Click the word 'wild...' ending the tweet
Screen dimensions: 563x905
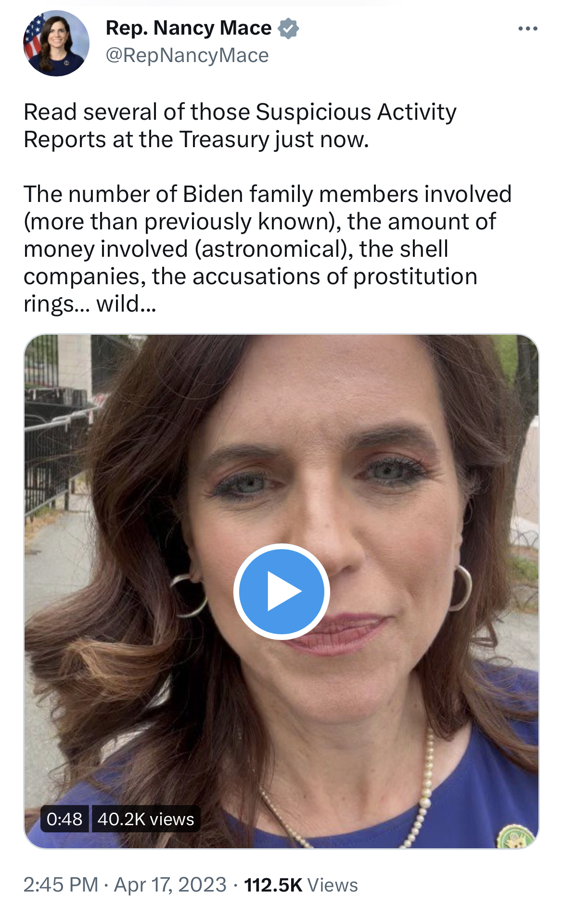126,304
